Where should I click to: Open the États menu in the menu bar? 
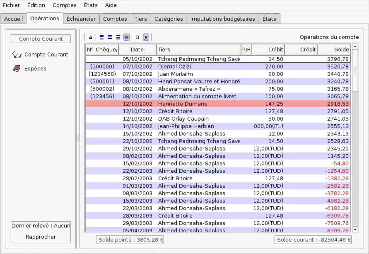click(x=91, y=5)
